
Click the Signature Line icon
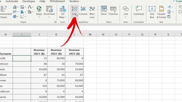[169, 12]
